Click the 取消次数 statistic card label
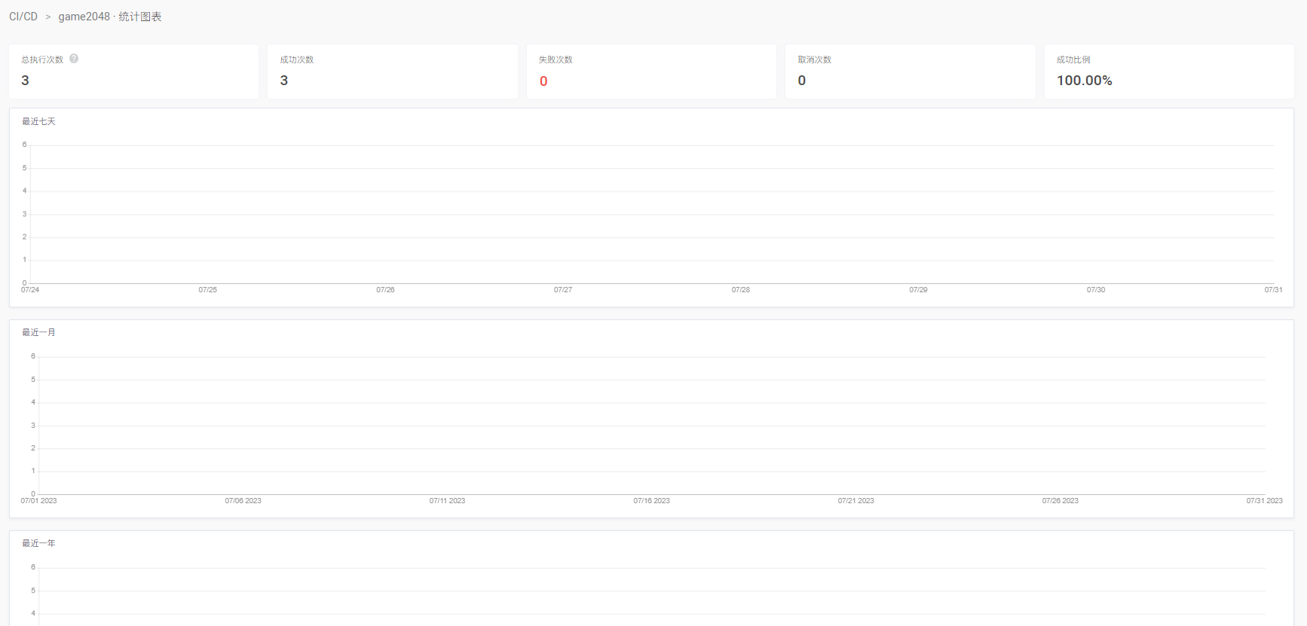Screen dimensions: 1307x626 [x=815, y=60]
